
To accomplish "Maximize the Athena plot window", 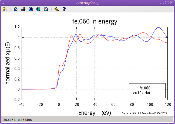I will (x=167, y=2).
